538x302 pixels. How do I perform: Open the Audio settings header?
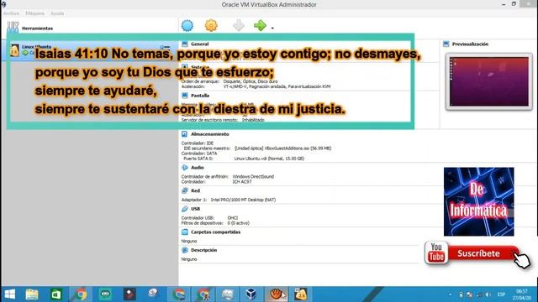(x=198, y=168)
